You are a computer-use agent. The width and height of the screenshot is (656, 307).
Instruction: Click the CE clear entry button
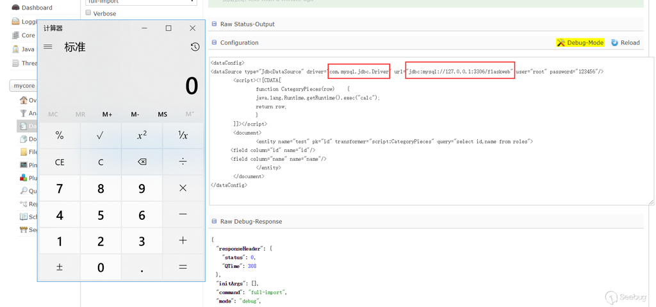(60, 162)
